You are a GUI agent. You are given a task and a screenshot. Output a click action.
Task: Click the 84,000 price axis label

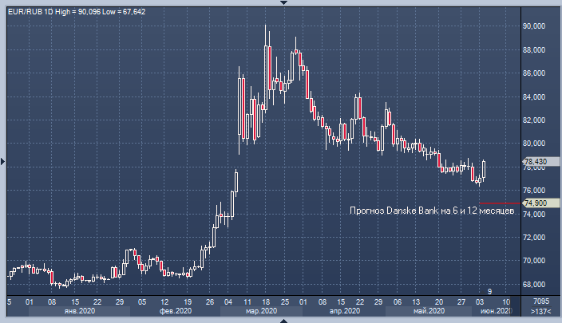534,97
